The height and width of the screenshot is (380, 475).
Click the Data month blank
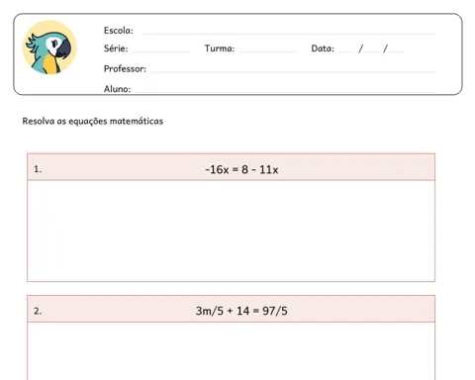372,49
